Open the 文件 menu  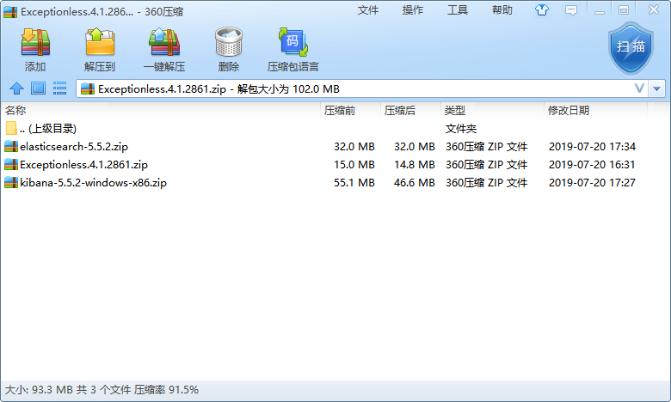368,9
